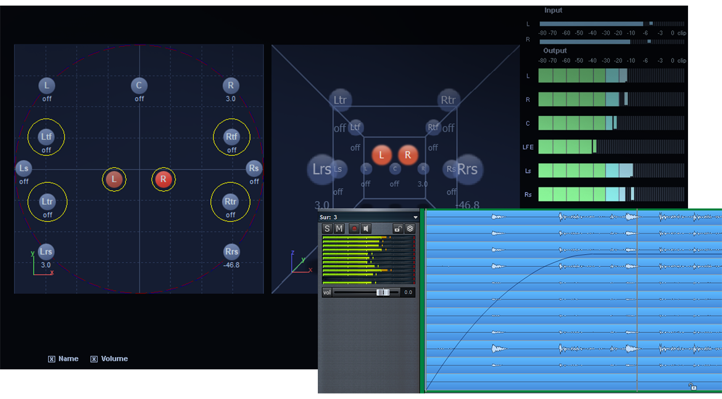
Task: Arm the Sur: 3 track for recording
Action: pos(354,228)
